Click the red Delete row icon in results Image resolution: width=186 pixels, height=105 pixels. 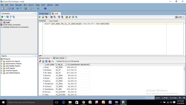49,61
